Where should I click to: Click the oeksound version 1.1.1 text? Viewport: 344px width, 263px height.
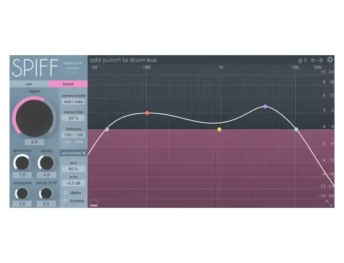(x=72, y=68)
